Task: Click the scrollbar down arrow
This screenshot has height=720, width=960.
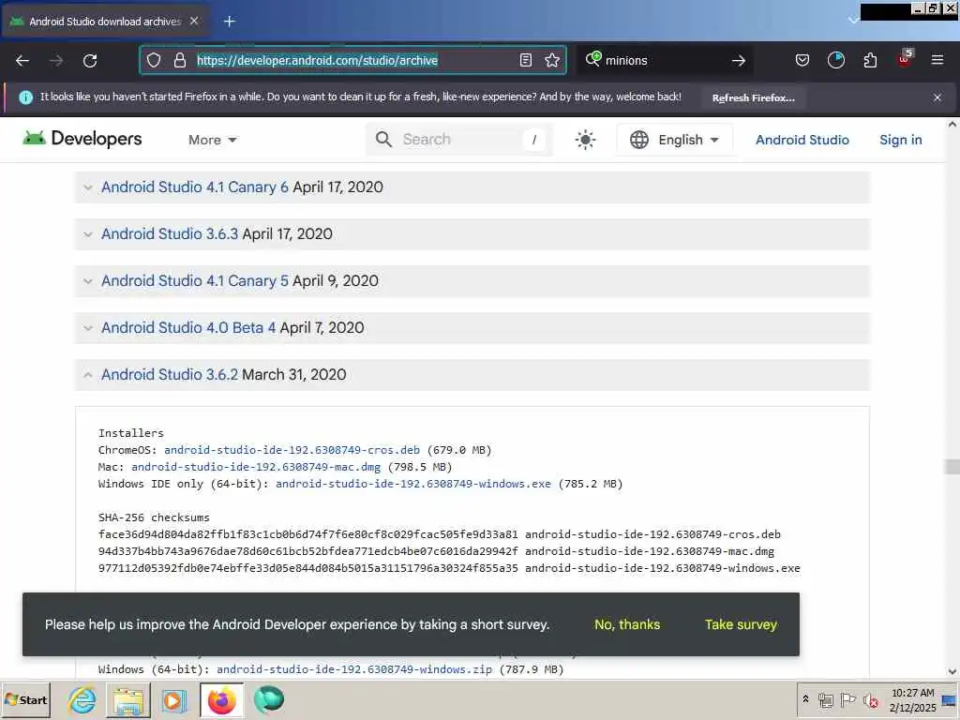Action: pyautogui.click(x=952, y=671)
